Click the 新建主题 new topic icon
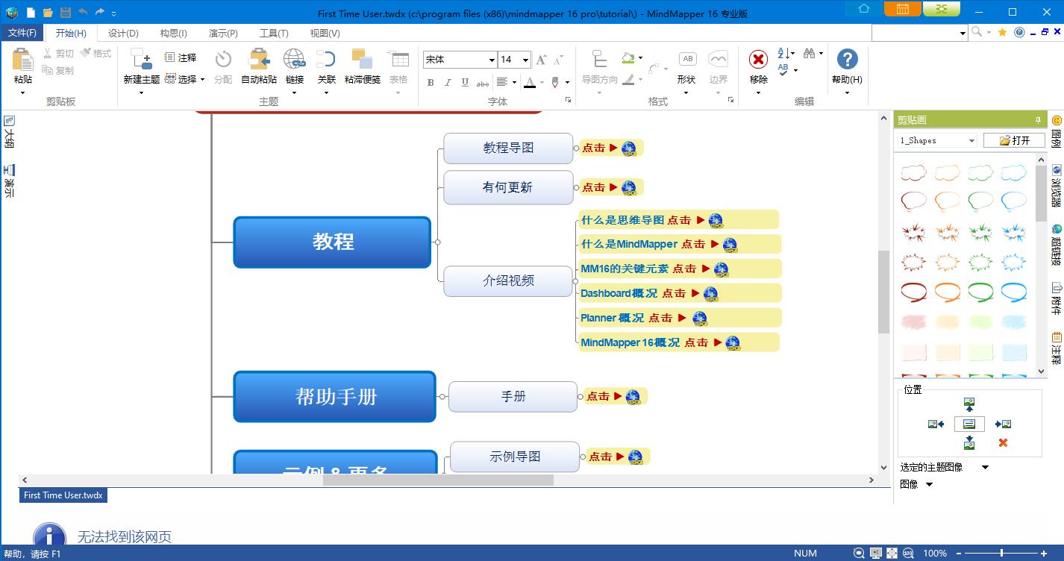The height and width of the screenshot is (561, 1064). pyautogui.click(x=141, y=60)
